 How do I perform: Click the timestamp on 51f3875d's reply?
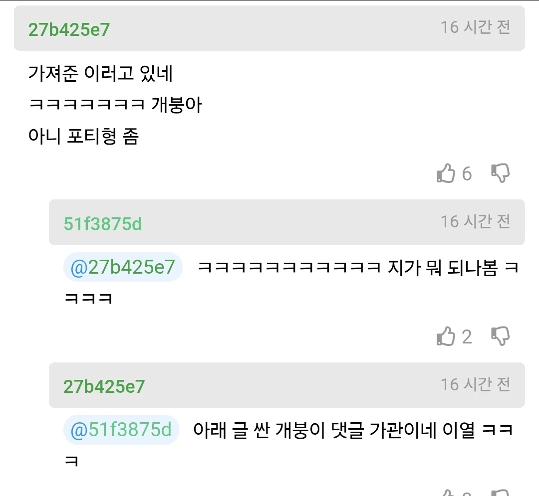tap(475, 221)
